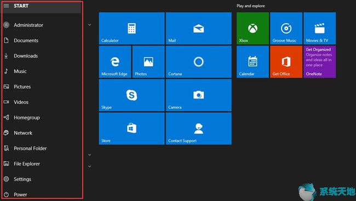Open the Cortana tile

pyautogui.click(x=199, y=62)
